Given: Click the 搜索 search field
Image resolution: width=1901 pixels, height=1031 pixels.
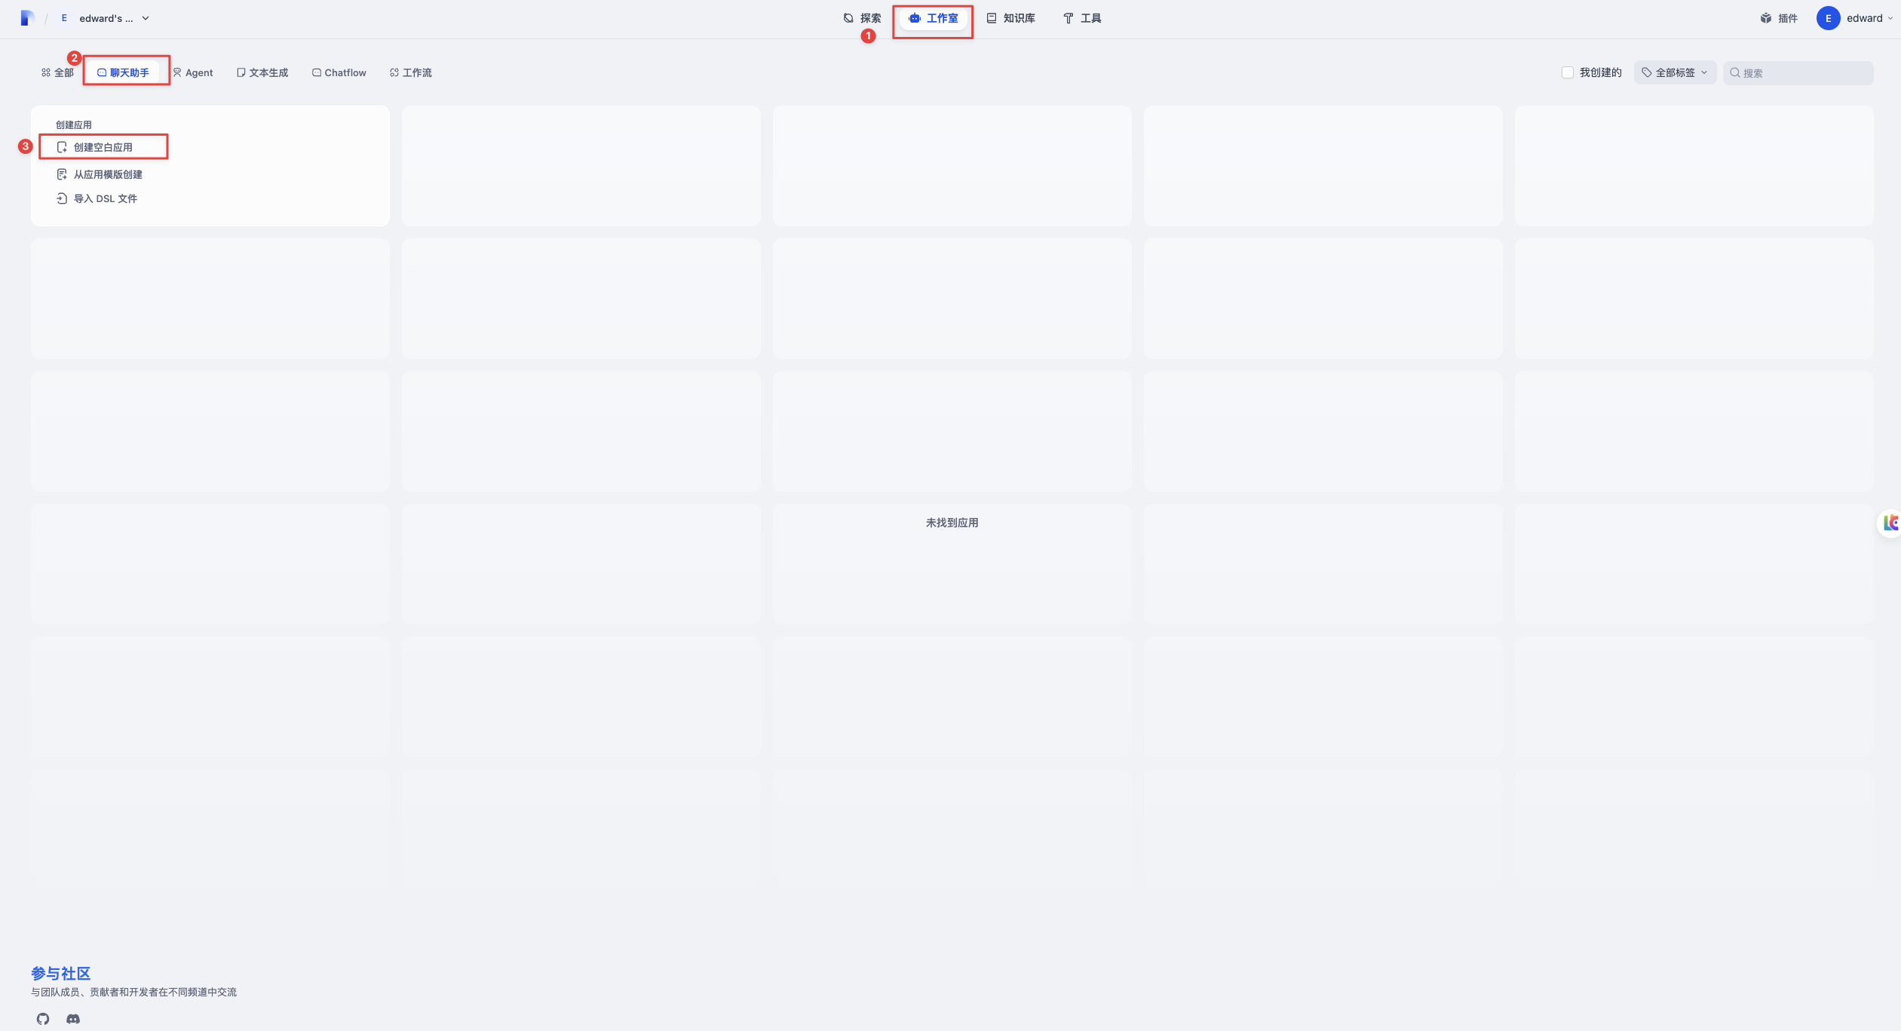Looking at the screenshot, I should coord(1798,72).
